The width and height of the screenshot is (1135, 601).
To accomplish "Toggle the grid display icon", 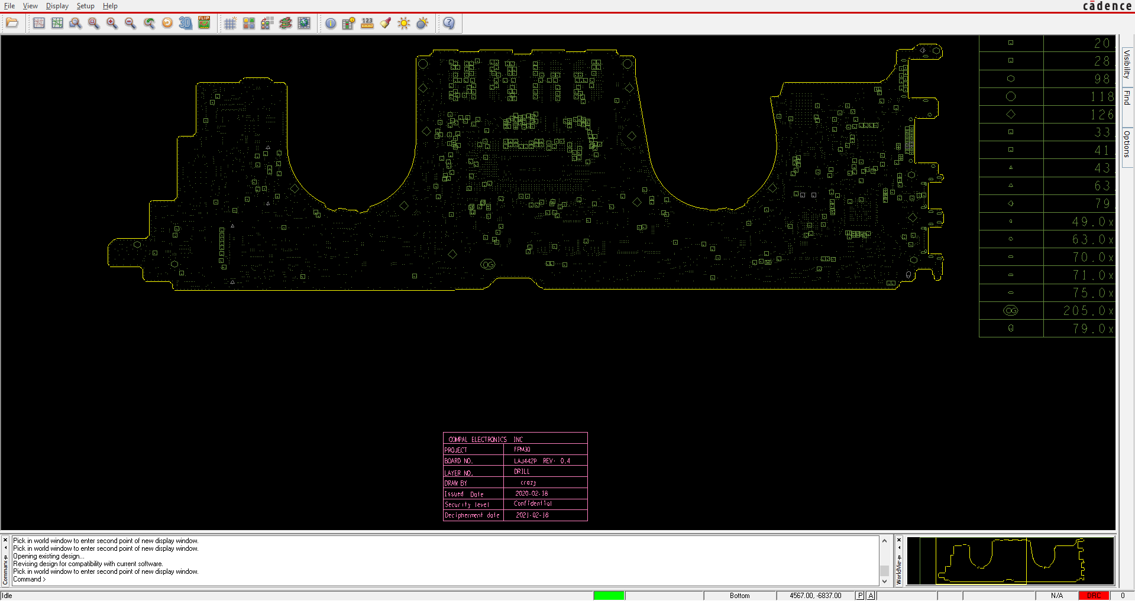I will coord(230,23).
